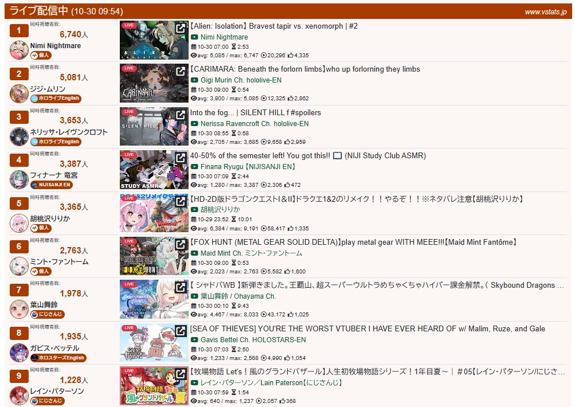
Task: Click 胡桃沢りりか round avatar in rank 5
Action: click(x=19, y=223)
